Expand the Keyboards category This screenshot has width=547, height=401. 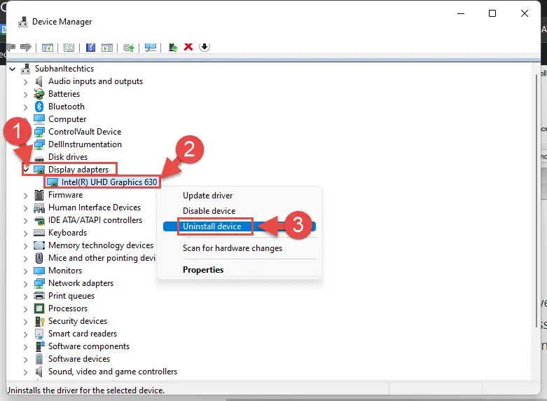pyautogui.click(x=25, y=233)
